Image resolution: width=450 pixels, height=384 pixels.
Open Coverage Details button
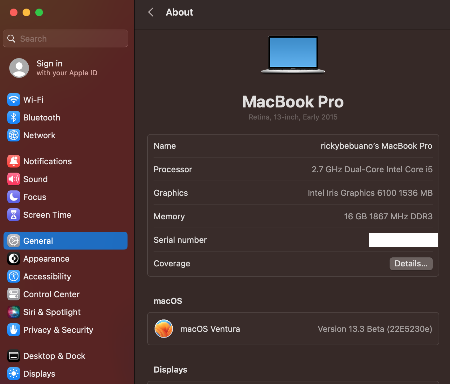(411, 264)
